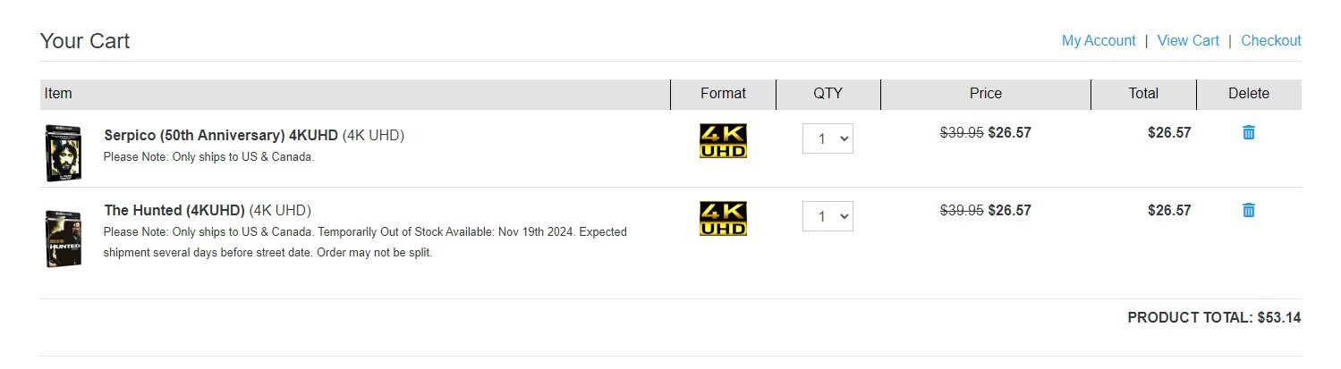Click the Total column header
This screenshot has width=1341, height=369.
coord(1143,93)
